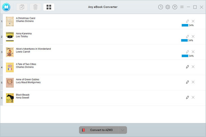The height and width of the screenshot is (137, 206).
Task: Open settings gear icon
Action: tap(168, 7)
